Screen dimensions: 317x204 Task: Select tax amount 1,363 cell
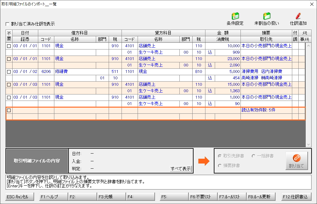(x=228, y=91)
